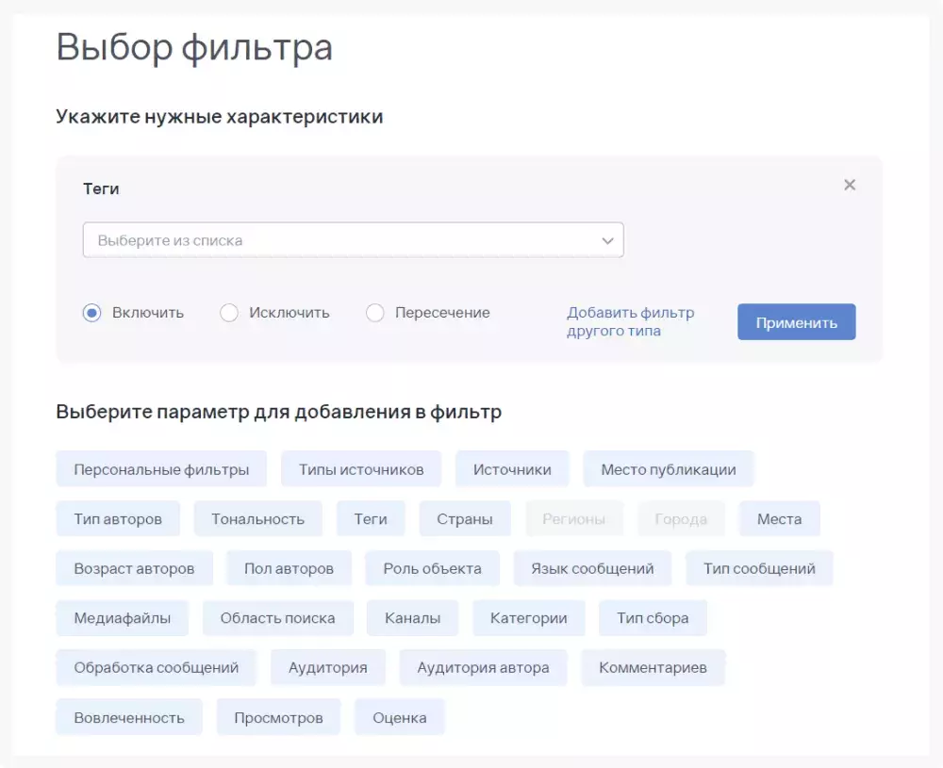The height and width of the screenshot is (768, 943).
Task: Choose the Исключить option
Action: [229, 312]
